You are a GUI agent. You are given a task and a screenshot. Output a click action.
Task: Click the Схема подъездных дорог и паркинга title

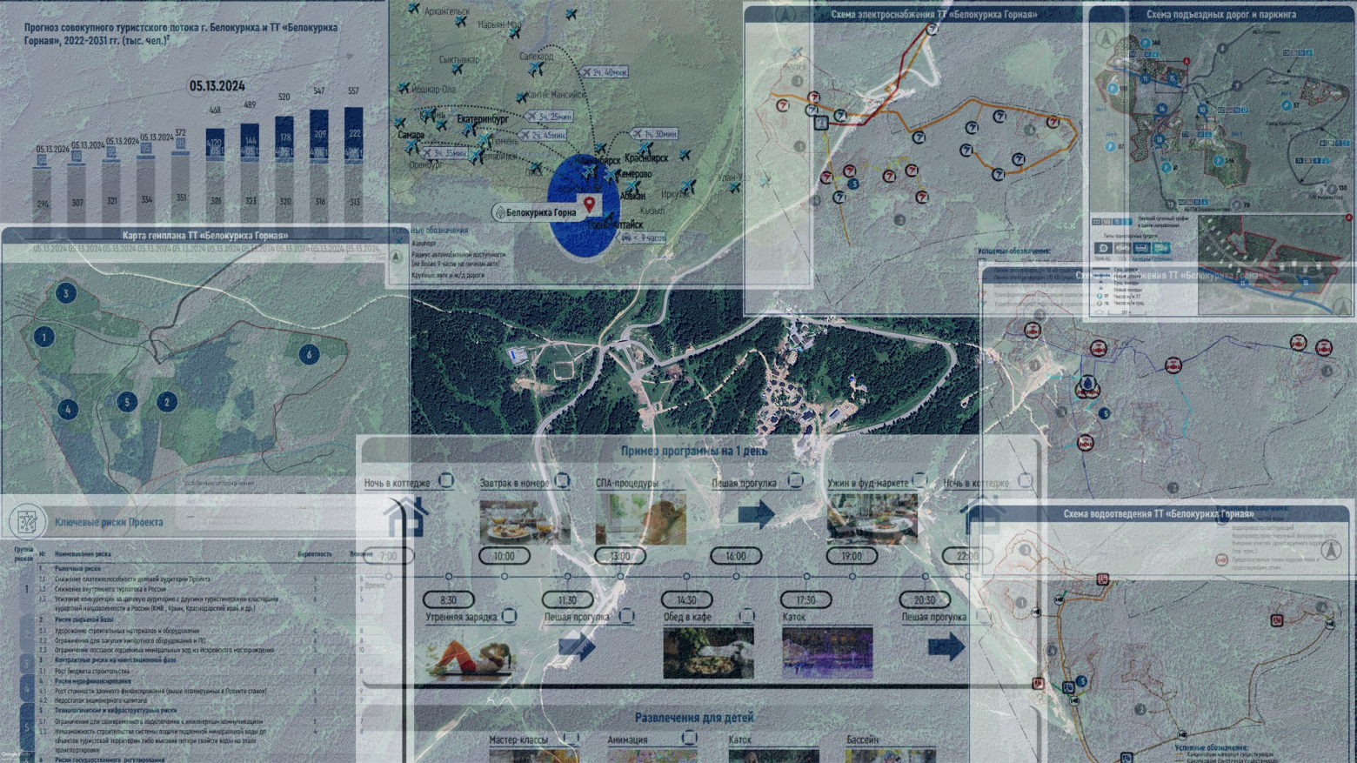pyautogui.click(x=1221, y=15)
